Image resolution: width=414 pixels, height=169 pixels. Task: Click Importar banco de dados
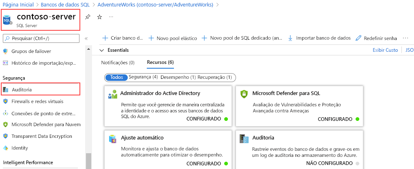(x=319, y=38)
